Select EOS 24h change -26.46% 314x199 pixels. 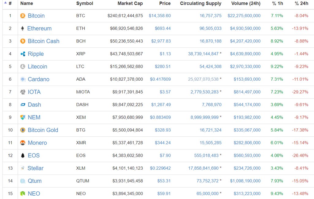300,156
